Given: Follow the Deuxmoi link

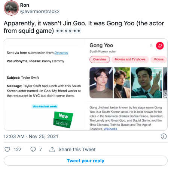Looking at the screenshot, I should pyautogui.click(x=61, y=53).
